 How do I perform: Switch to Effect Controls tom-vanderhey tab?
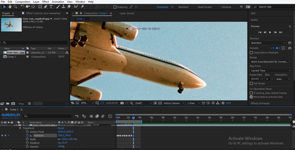[43, 13]
